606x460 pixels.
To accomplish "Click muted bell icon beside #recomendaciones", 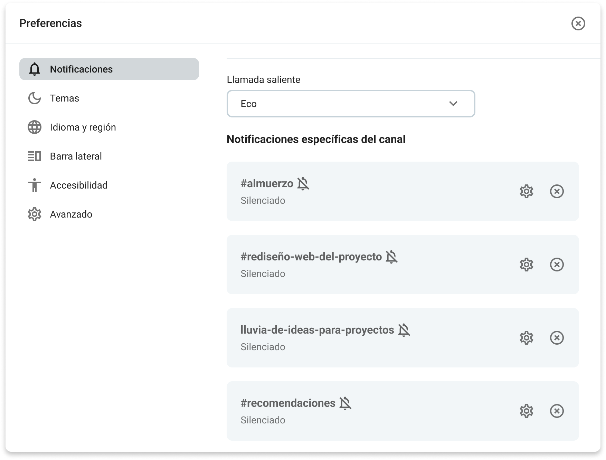I will pyautogui.click(x=345, y=403).
